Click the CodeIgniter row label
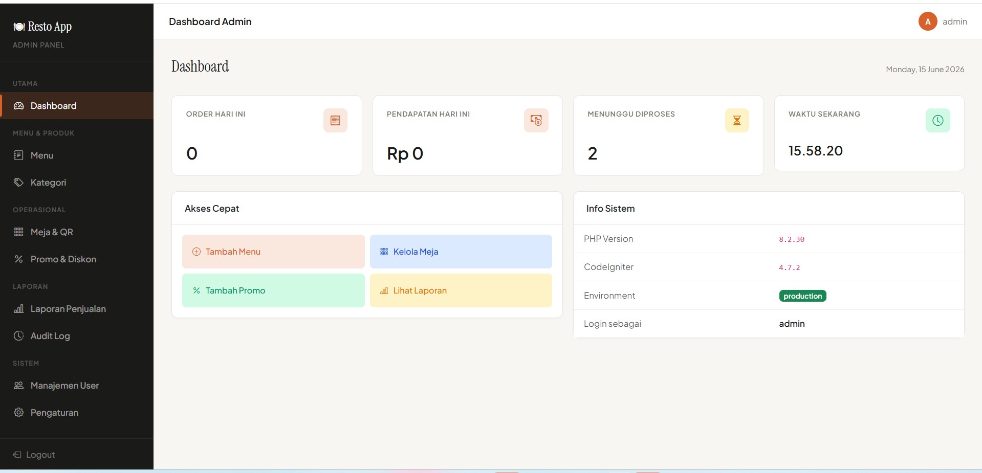Viewport: 982px width, 473px height. pos(608,267)
